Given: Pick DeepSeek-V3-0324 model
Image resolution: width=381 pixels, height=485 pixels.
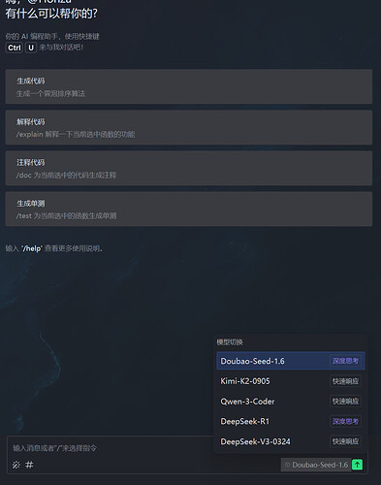Looking at the screenshot, I should point(291,441).
